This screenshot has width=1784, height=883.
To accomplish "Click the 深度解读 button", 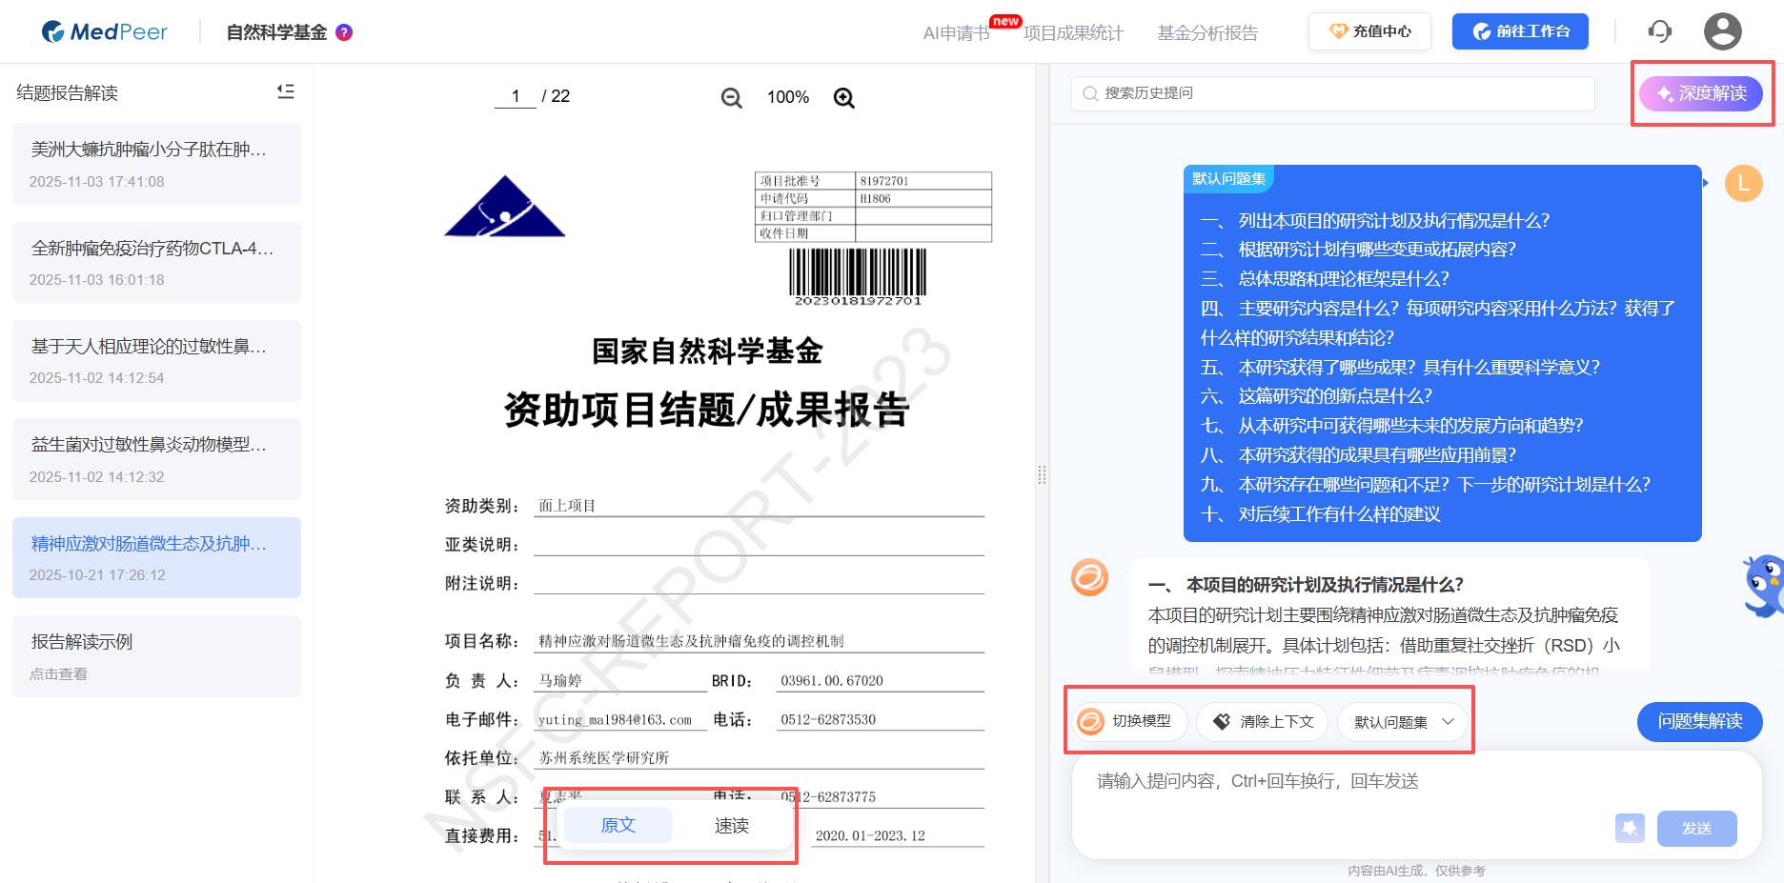I will (1701, 93).
